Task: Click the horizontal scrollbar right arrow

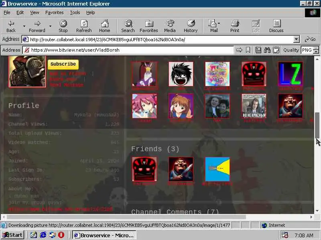Action: pos(311,217)
